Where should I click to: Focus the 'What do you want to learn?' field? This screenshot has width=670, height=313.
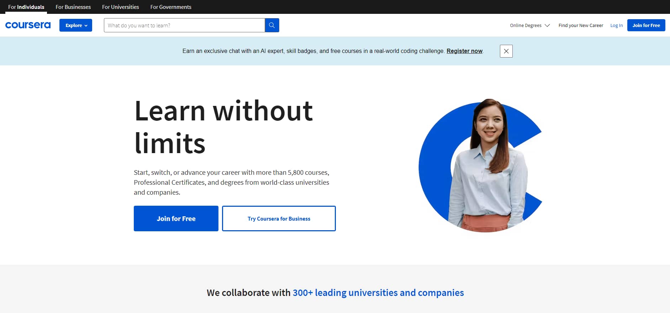click(184, 25)
